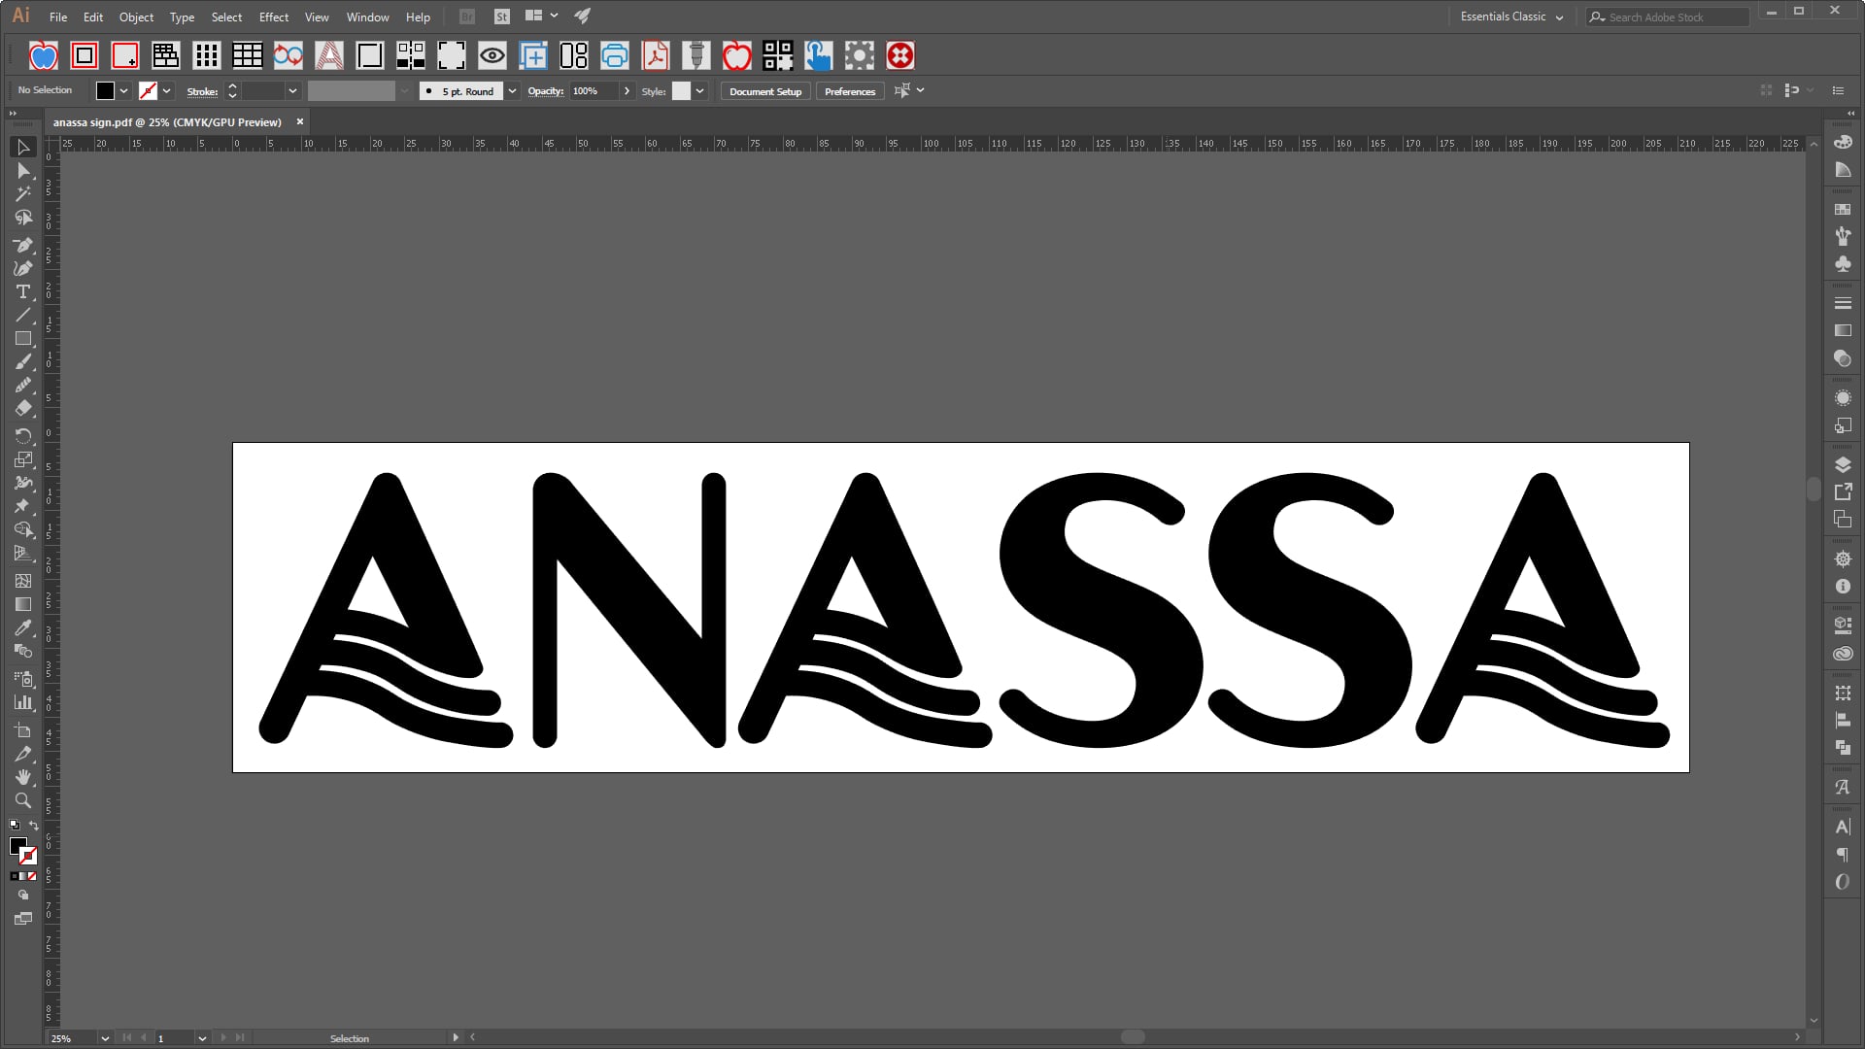1865x1049 pixels.
Task: Toggle GPU performance rocket icon
Action: click(x=583, y=17)
